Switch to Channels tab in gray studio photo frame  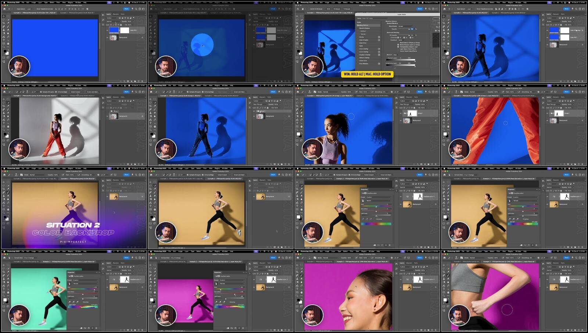coord(116,97)
